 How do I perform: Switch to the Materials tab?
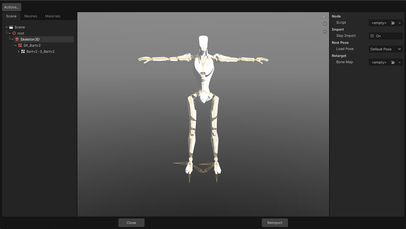[53, 16]
